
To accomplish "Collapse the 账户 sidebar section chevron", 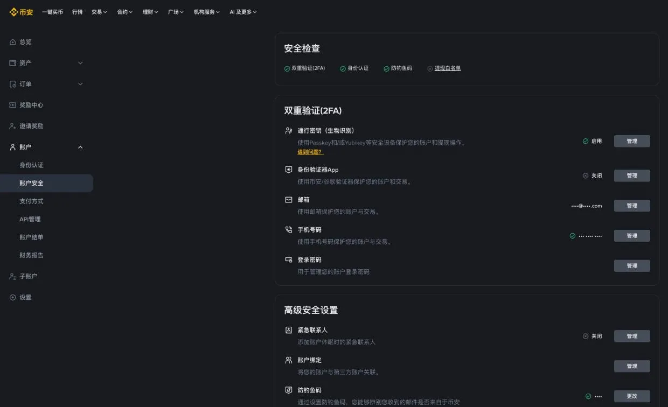I will pyautogui.click(x=80, y=147).
